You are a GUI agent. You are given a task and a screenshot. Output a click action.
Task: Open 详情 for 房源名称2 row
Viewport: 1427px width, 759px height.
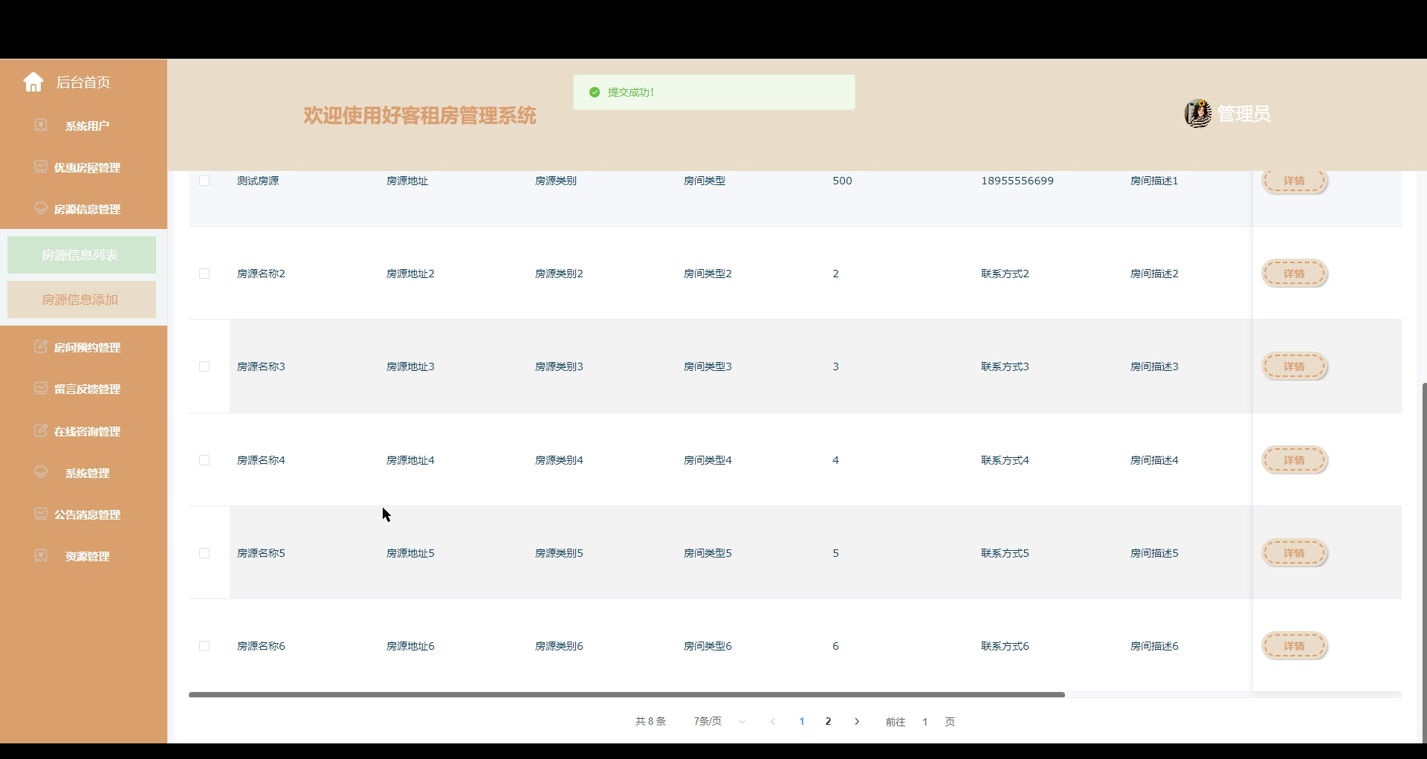(1294, 274)
